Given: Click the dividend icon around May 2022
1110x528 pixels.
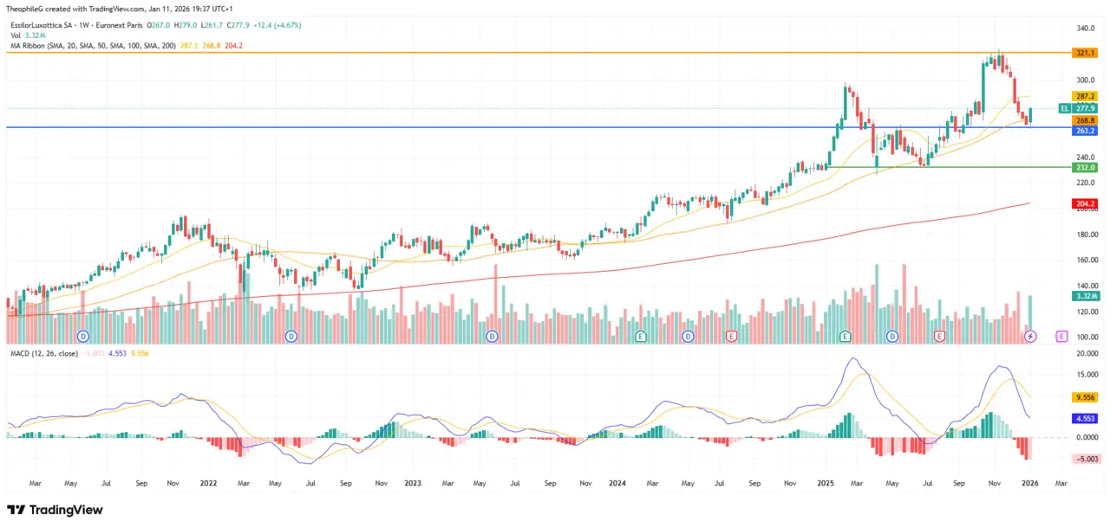Looking at the screenshot, I should click(x=291, y=336).
